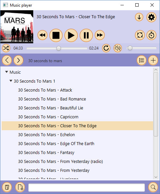
Task: Select the Bad Romance track
Action: point(77,99)
